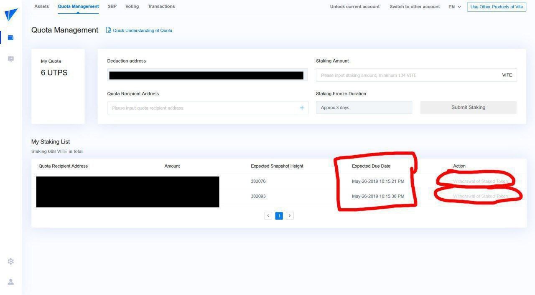
Task: Open settings gear in sidebar
Action: coord(11,261)
